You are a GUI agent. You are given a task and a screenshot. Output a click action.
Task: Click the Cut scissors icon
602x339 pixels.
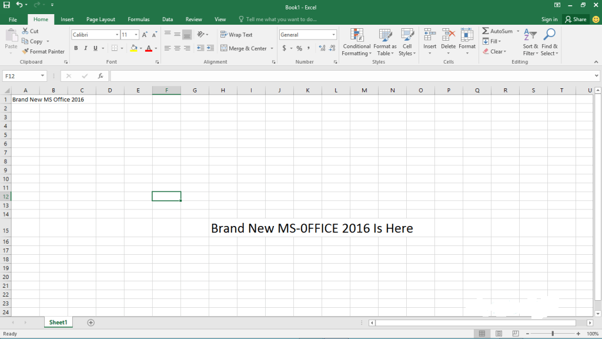pyautogui.click(x=25, y=31)
